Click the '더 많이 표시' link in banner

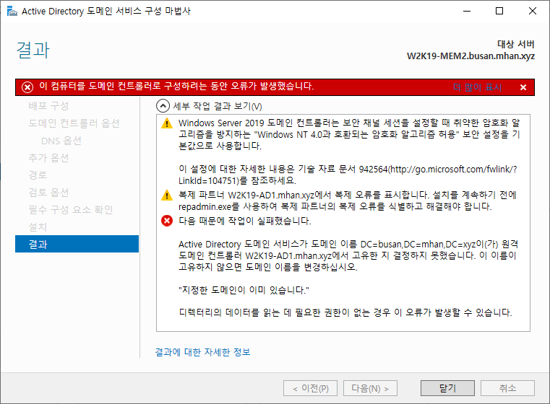(x=478, y=87)
